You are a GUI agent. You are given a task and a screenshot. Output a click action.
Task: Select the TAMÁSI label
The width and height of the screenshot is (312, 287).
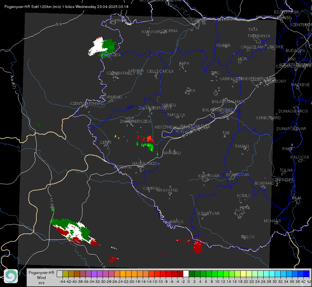(242, 146)
